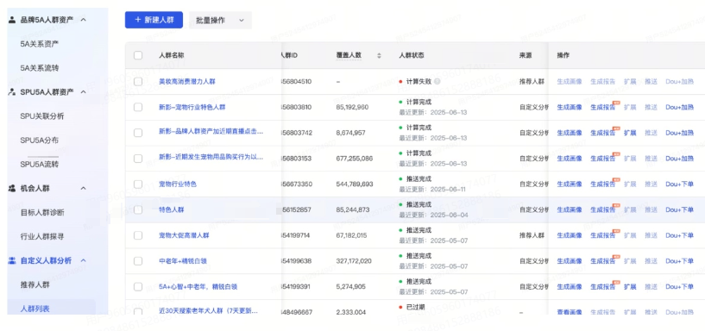Click coverage value 544,789,693
Screen dimensions: 705x331
pos(355,184)
